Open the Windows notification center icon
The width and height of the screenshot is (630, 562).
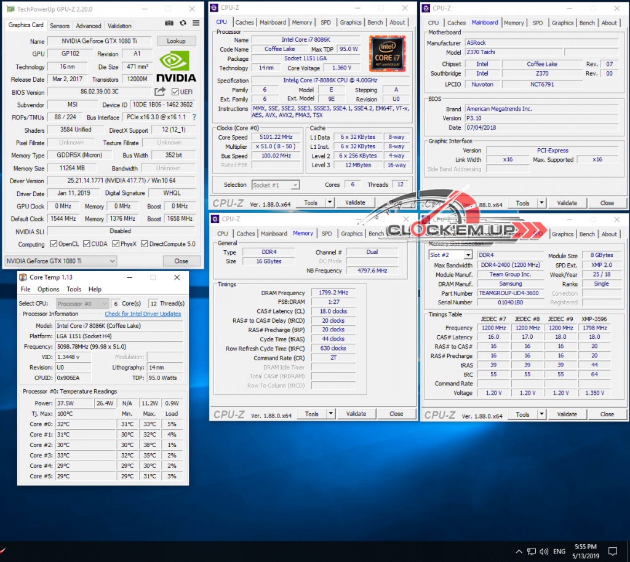click(x=612, y=550)
